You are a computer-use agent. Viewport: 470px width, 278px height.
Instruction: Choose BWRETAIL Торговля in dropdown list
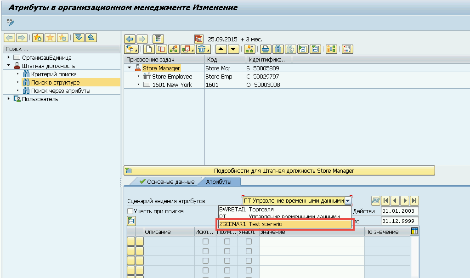[x=284, y=210]
